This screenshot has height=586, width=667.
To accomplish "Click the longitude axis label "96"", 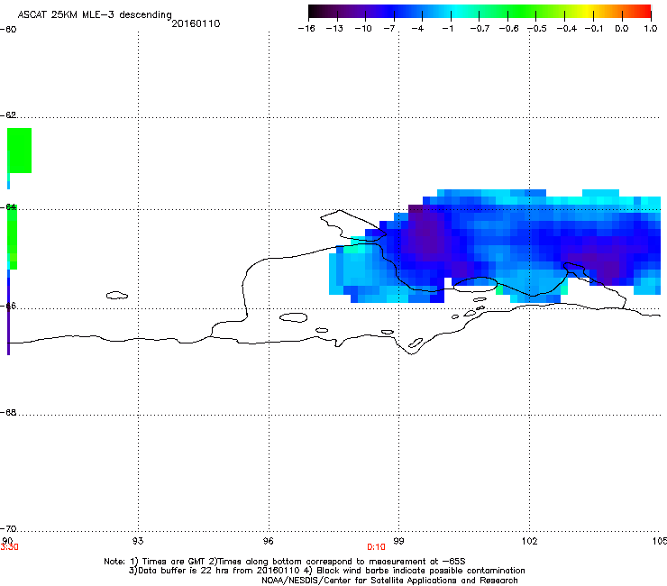I will click(x=269, y=541).
